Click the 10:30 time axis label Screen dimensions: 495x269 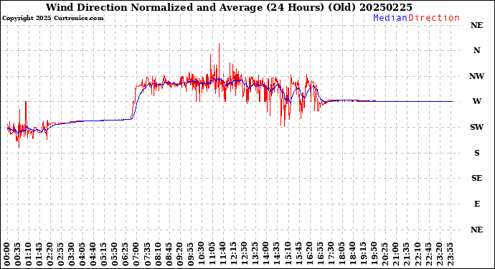[x=201, y=254]
